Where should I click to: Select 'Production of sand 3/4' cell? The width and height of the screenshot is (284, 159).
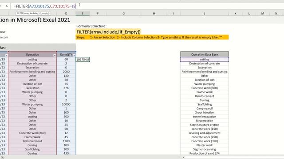tap(205, 153)
